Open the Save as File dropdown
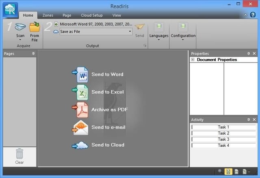 click(x=130, y=31)
